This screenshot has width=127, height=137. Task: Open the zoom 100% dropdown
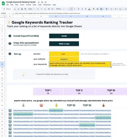tap(31, 9)
